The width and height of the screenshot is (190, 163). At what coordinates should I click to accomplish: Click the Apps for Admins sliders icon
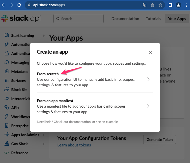7,134
